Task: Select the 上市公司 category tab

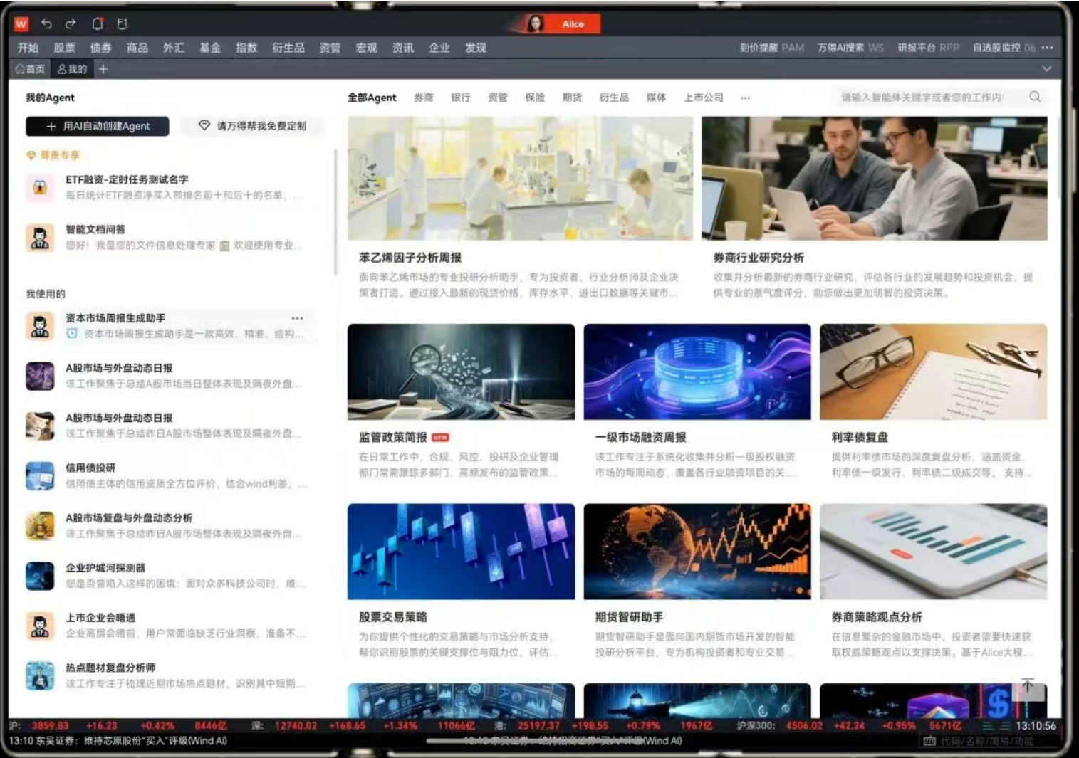Action: [704, 98]
